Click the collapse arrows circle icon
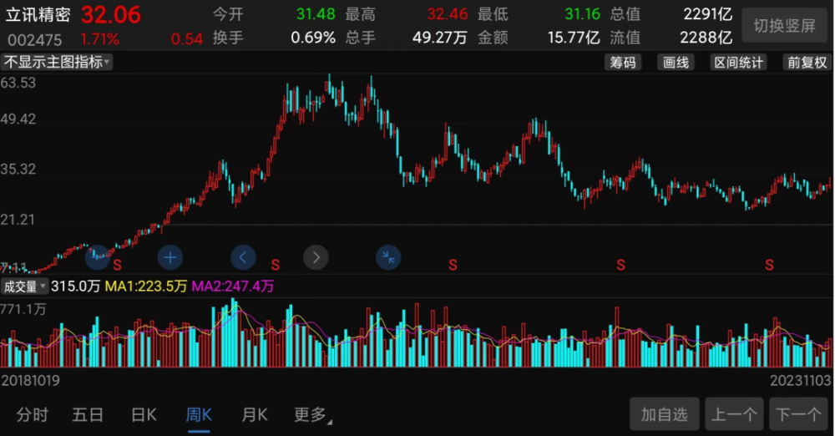 (x=388, y=258)
